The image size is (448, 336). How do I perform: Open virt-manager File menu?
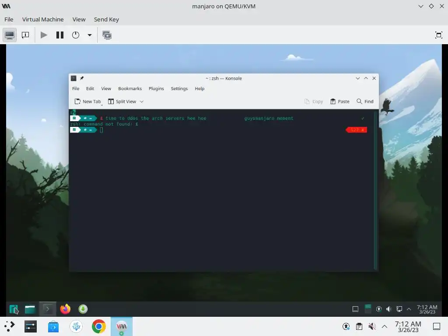coord(9,19)
